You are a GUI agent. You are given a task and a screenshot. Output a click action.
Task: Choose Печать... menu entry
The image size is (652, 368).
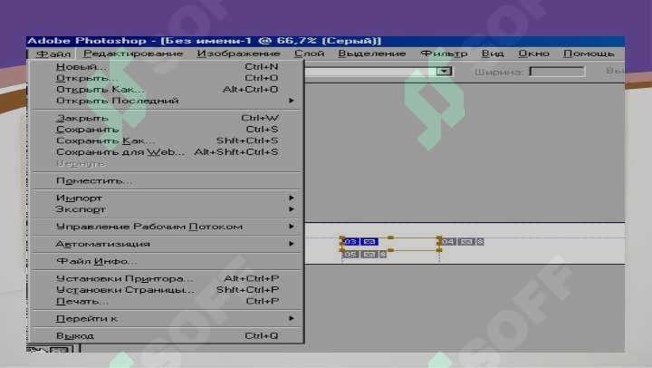click(x=167, y=301)
